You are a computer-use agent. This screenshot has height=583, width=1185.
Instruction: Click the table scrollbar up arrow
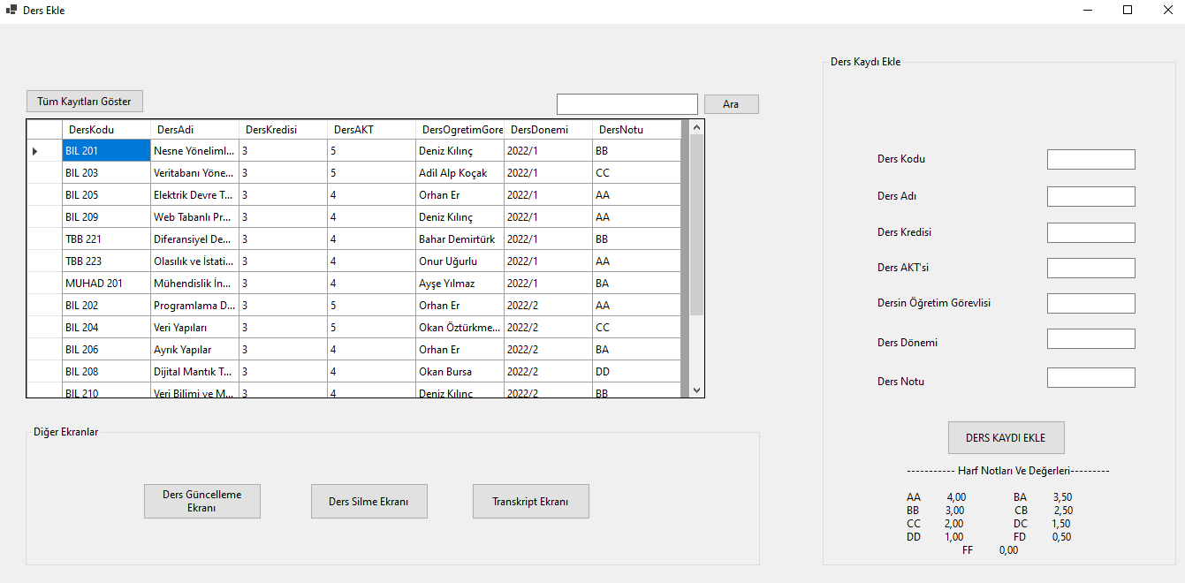pyautogui.click(x=696, y=127)
